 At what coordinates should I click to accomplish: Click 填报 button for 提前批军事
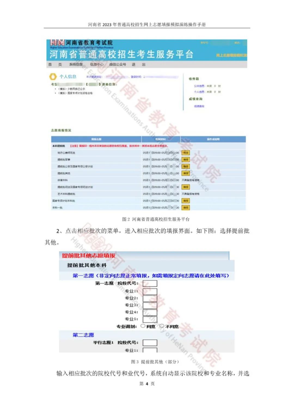tap(186, 160)
